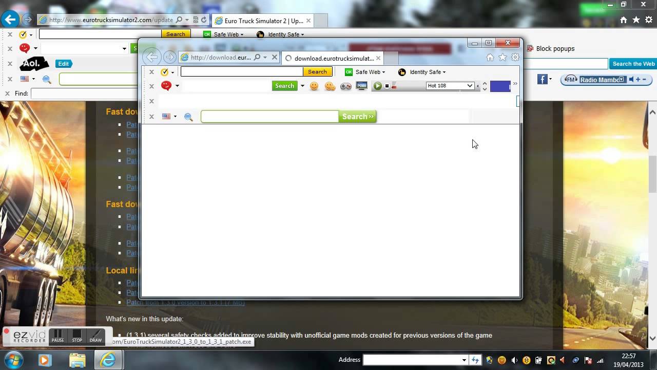The width and height of the screenshot is (657, 370).
Task: Open the Hot 108 station dropdown
Action: coord(470,86)
